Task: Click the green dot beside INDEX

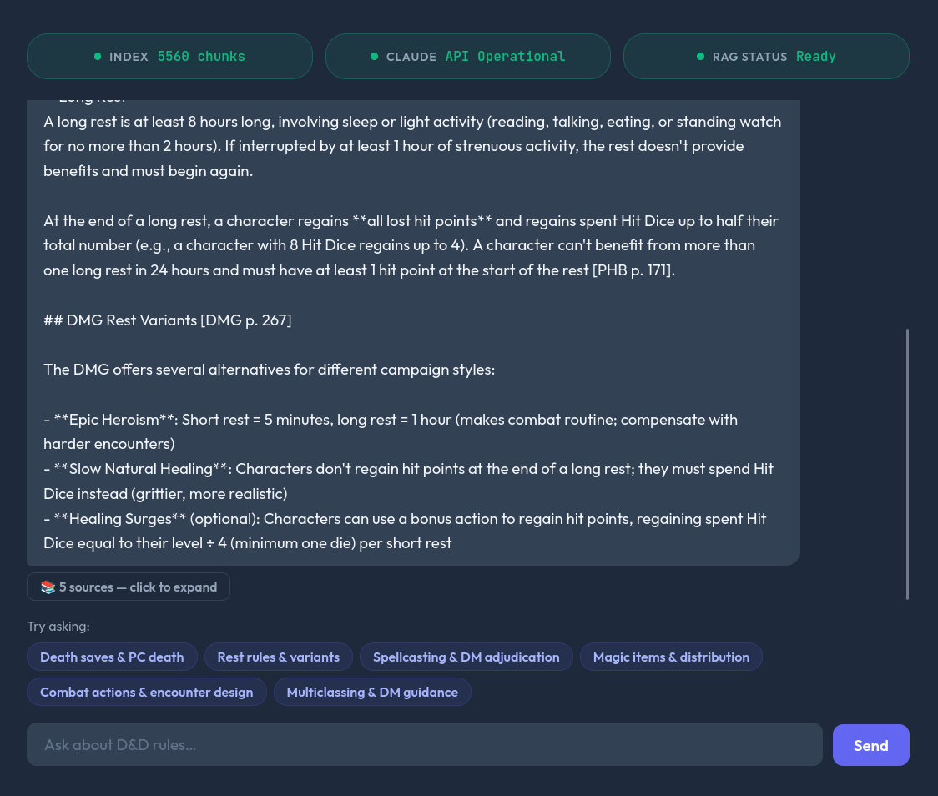Action: [x=98, y=57]
